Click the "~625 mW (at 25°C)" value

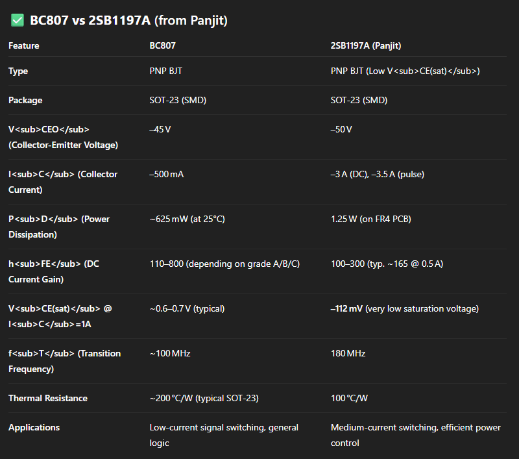coord(187,219)
